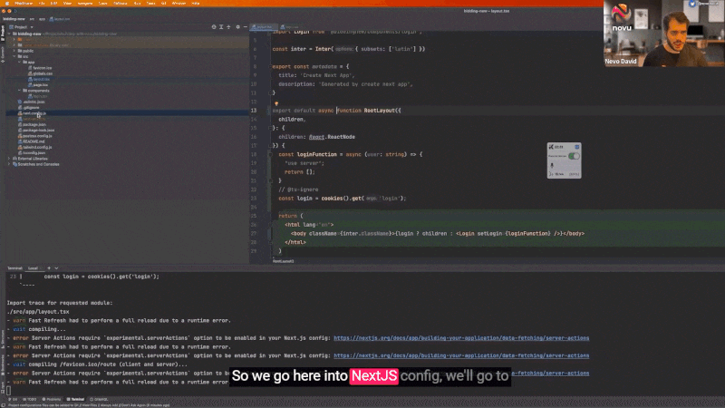Screen dimensions: 725x408
Task: Collapse the components folder
Action: pos(19,91)
